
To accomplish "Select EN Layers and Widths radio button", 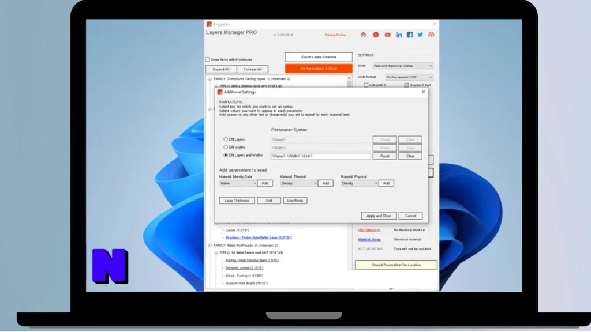I will (x=226, y=155).
